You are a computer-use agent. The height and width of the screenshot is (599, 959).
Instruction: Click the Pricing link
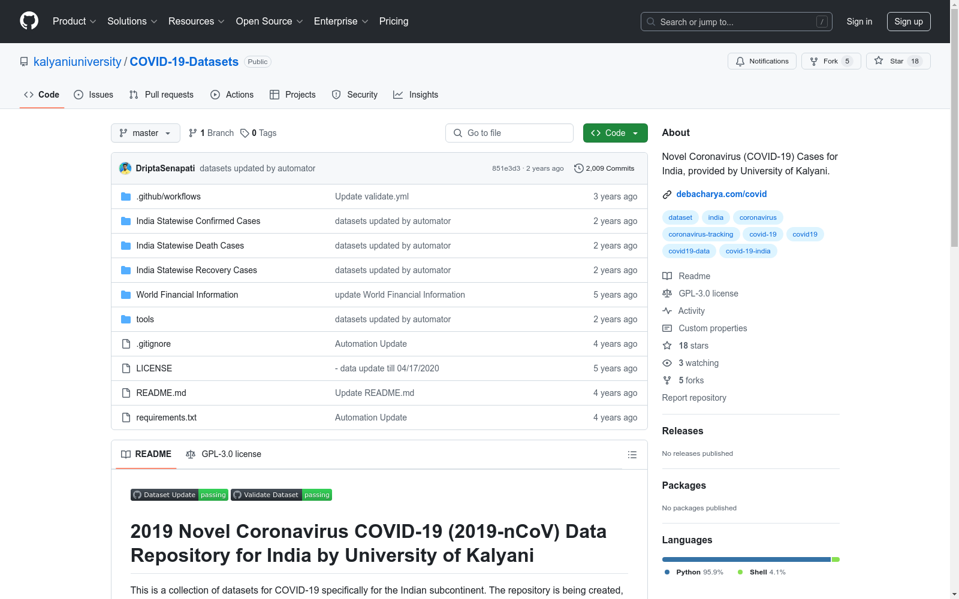394,22
